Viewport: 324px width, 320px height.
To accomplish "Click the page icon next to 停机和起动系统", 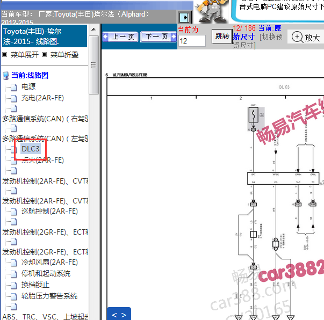I will (x=14, y=274).
